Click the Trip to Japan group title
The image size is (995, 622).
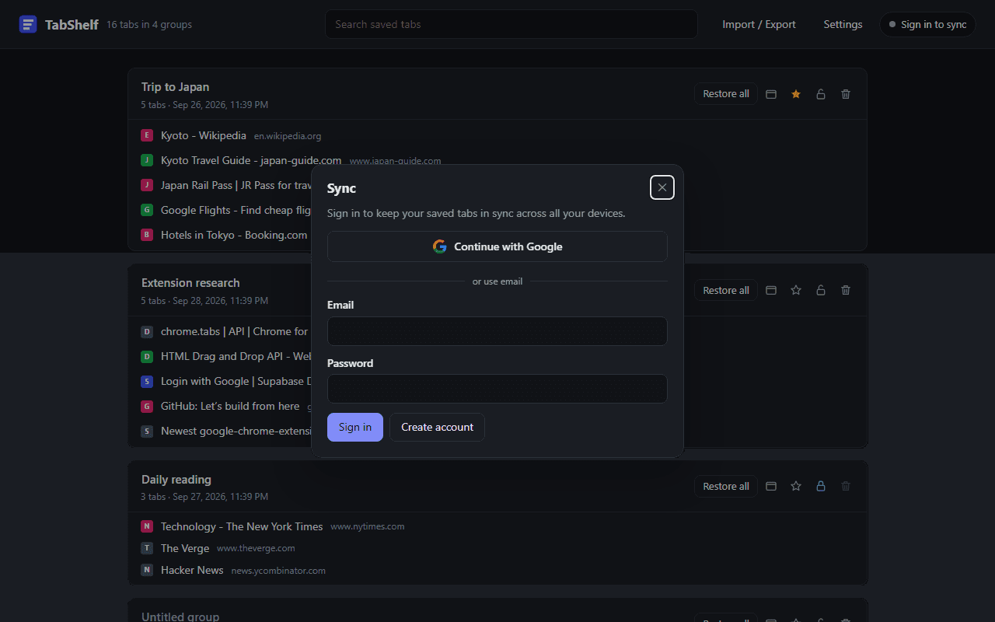175,87
